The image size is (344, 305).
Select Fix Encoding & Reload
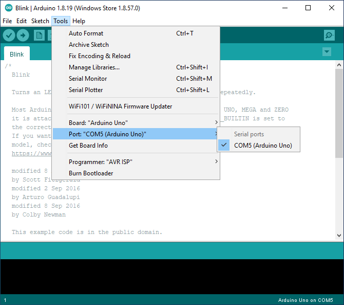click(x=136, y=56)
